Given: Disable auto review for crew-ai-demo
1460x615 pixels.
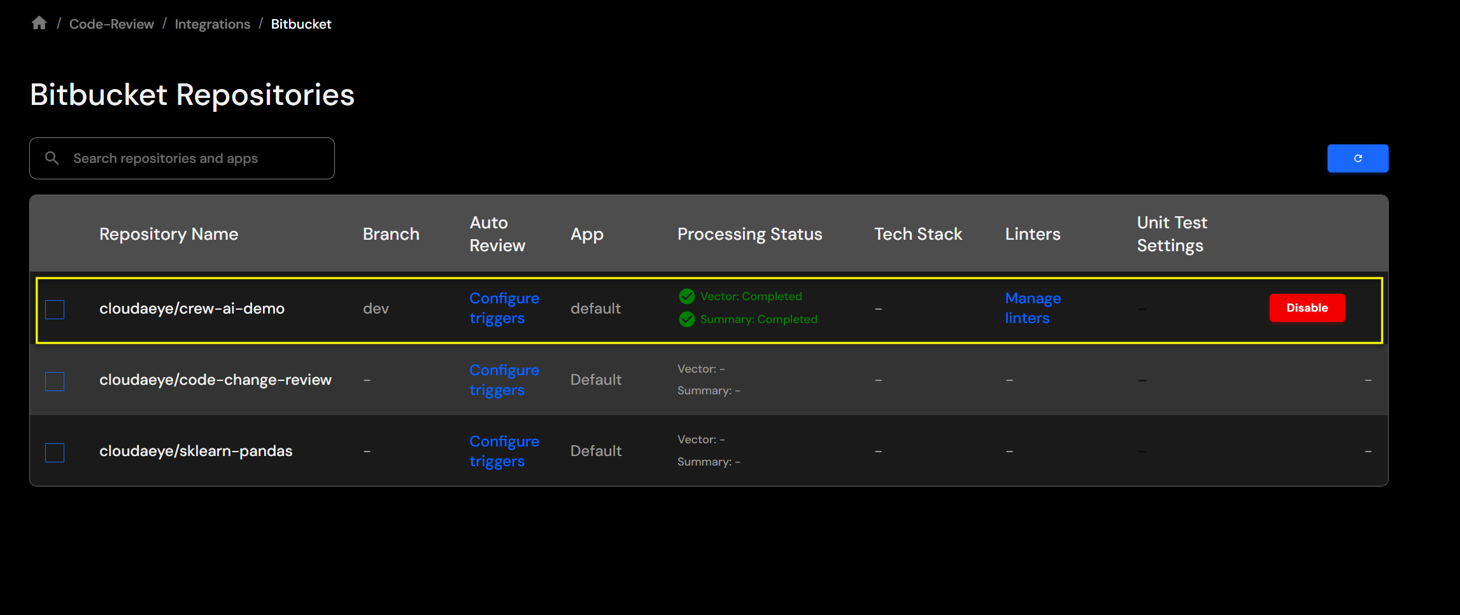Looking at the screenshot, I should (1307, 308).
